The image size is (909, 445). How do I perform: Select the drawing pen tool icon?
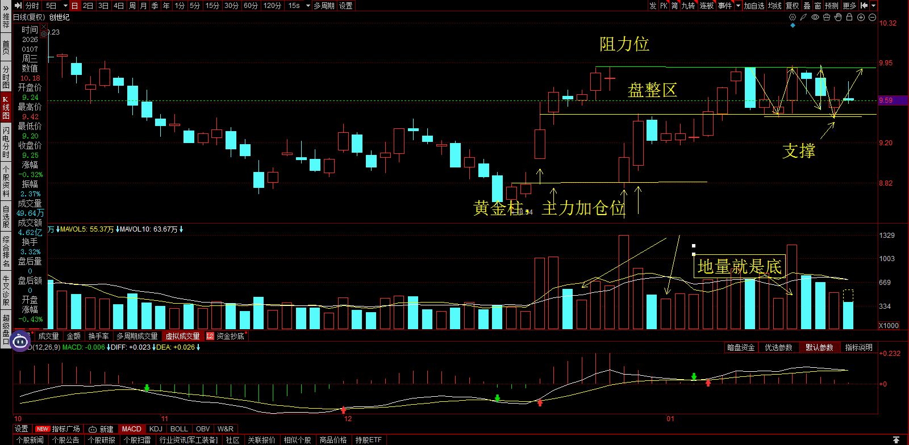point(803,17)
